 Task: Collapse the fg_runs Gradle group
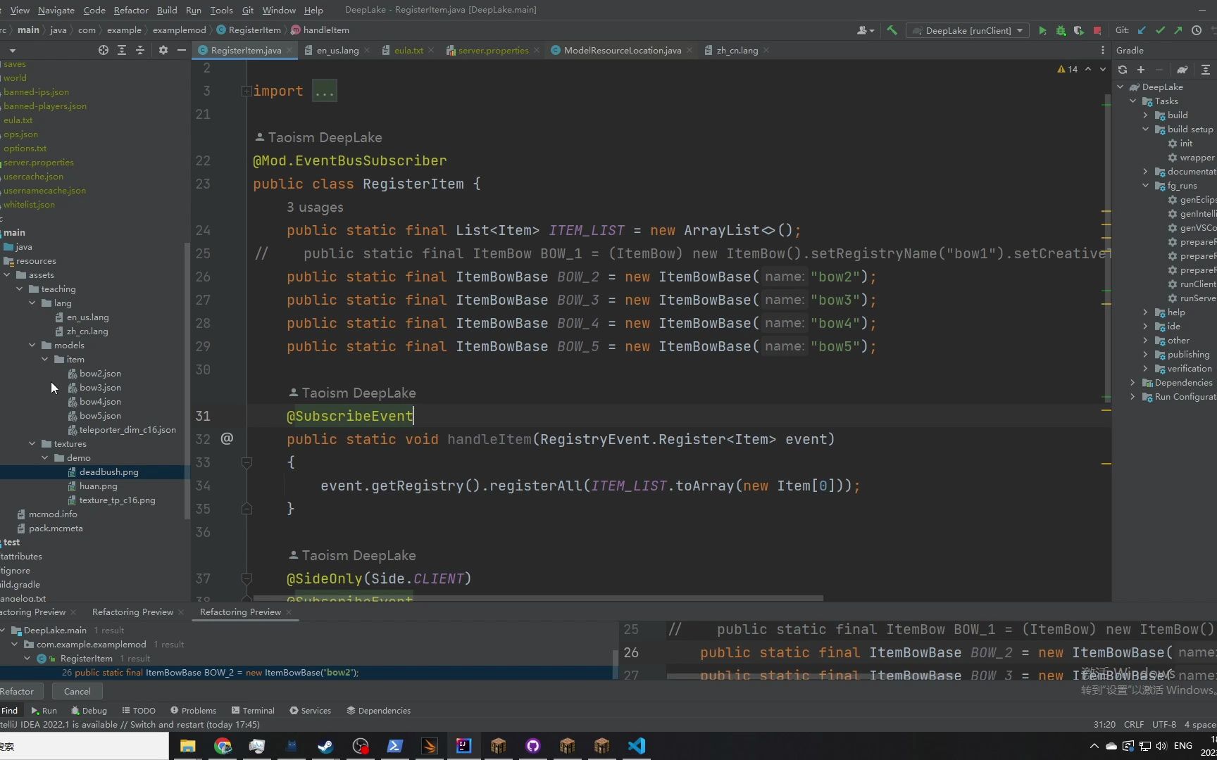coord(1147,185)
